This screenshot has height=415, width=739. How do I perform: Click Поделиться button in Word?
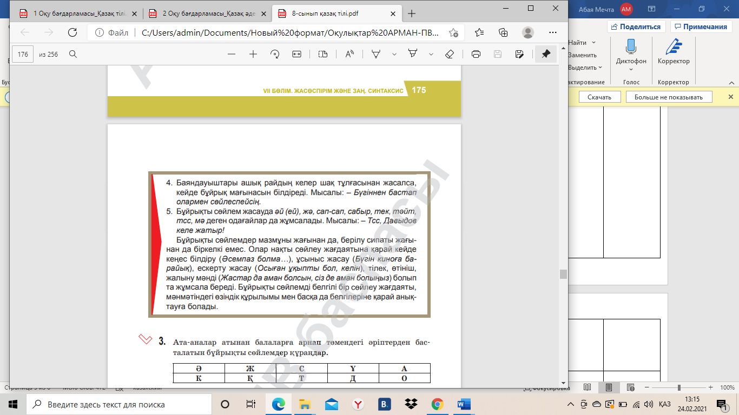(636, 26)
